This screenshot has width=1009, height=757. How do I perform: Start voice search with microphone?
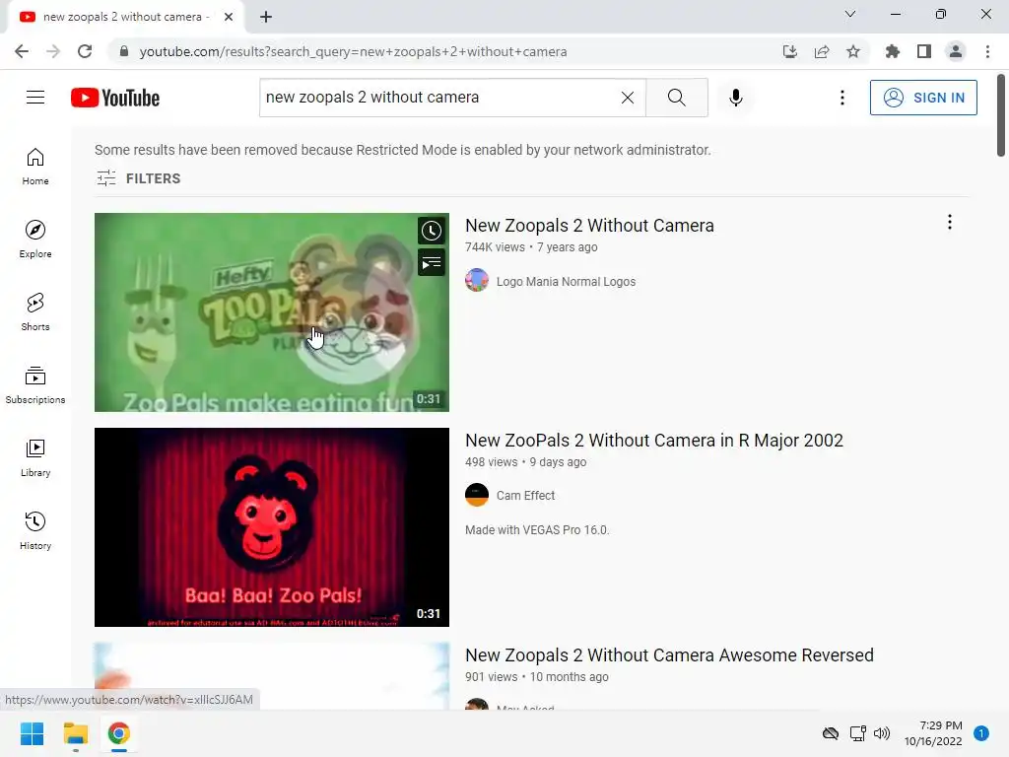coord(735,98)
